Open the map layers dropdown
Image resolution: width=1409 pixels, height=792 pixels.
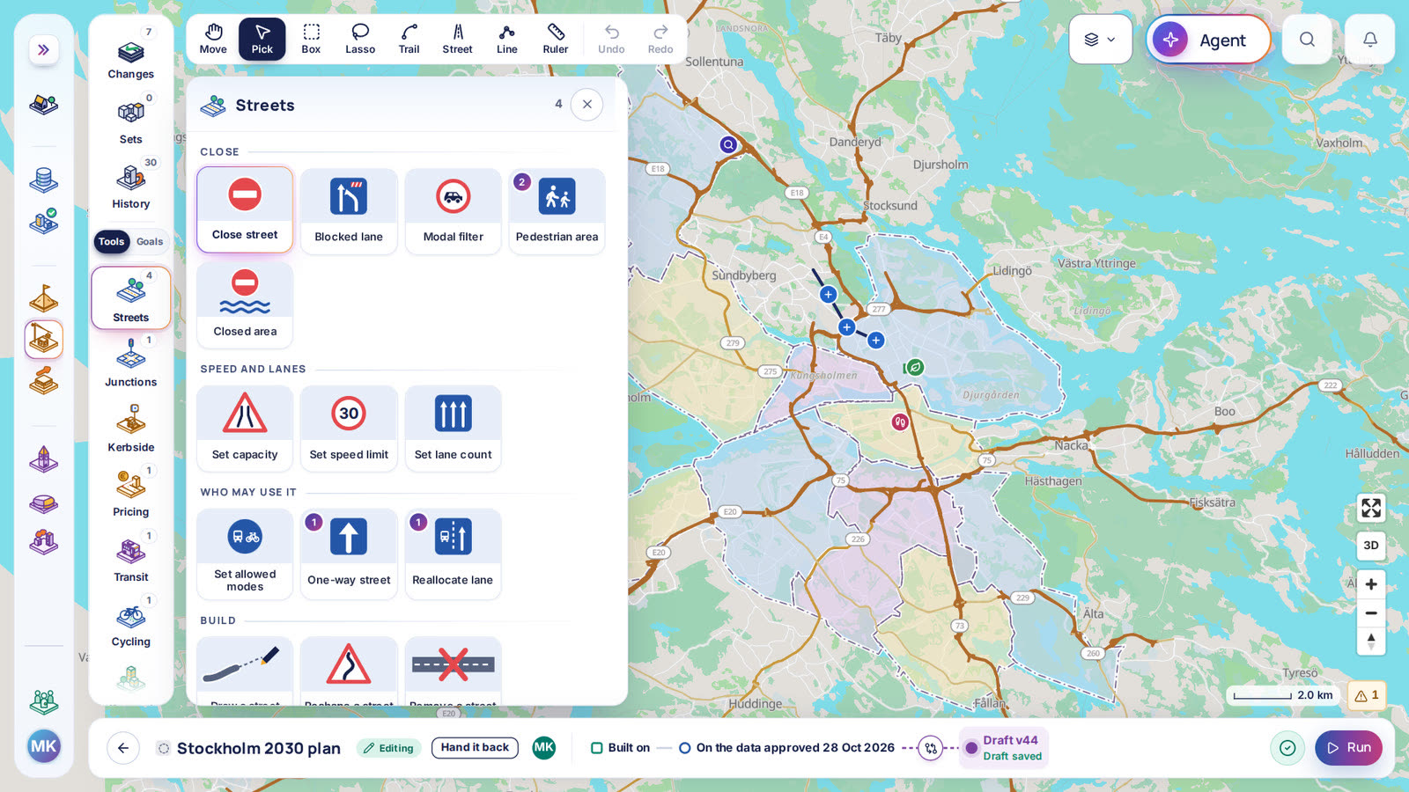point(1100,40)
